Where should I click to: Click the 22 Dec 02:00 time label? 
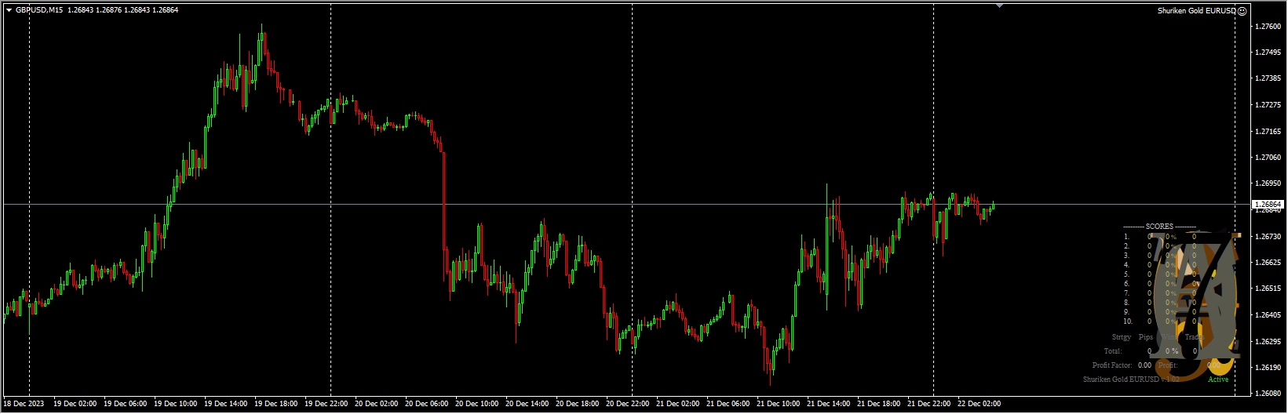point(980,404)
